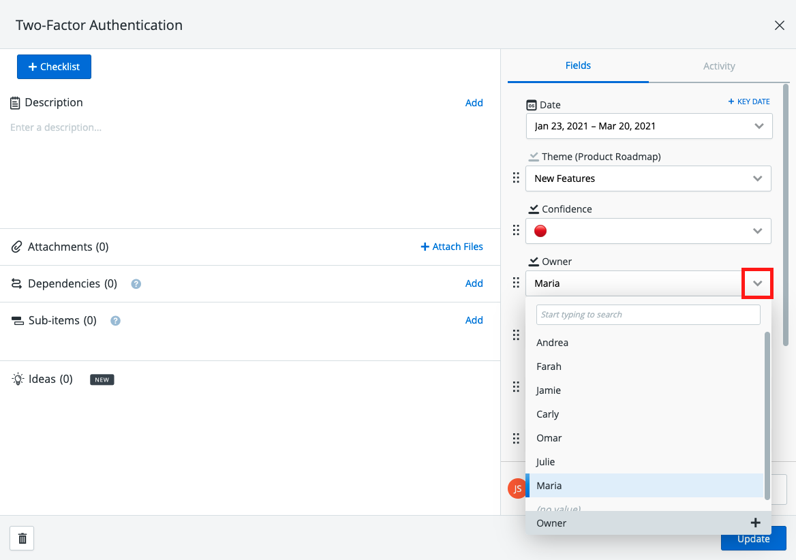The image size is (796, 560).
Task: Add a sub-item via Add link
Action: tap(474, 321)
